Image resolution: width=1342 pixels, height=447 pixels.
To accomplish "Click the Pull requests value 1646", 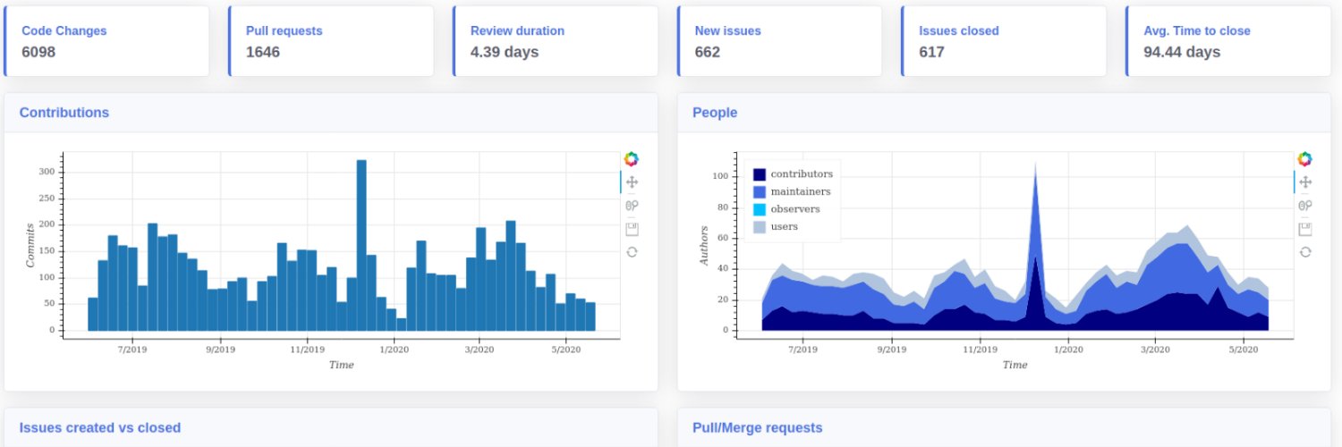I will 263,52.
